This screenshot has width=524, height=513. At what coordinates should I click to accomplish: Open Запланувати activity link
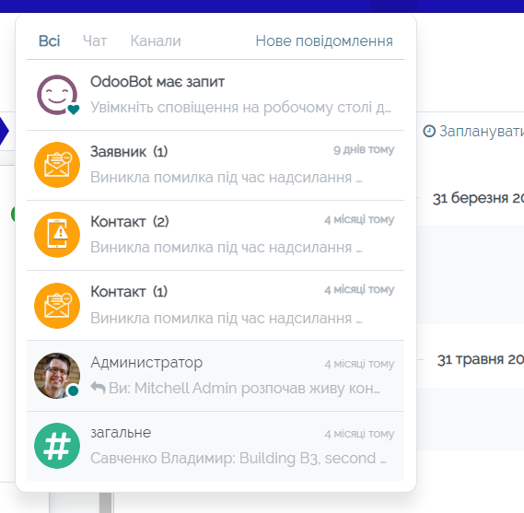tap(473, 131)
